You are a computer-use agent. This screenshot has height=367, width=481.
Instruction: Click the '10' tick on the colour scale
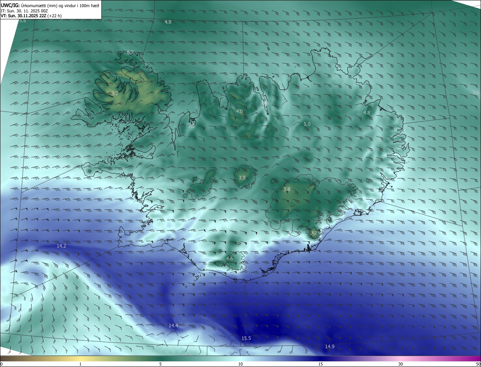coord(240,364)
